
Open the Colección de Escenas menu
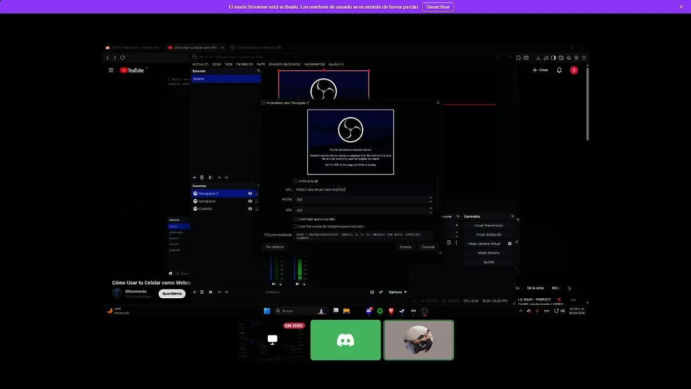tap(284, 64)
